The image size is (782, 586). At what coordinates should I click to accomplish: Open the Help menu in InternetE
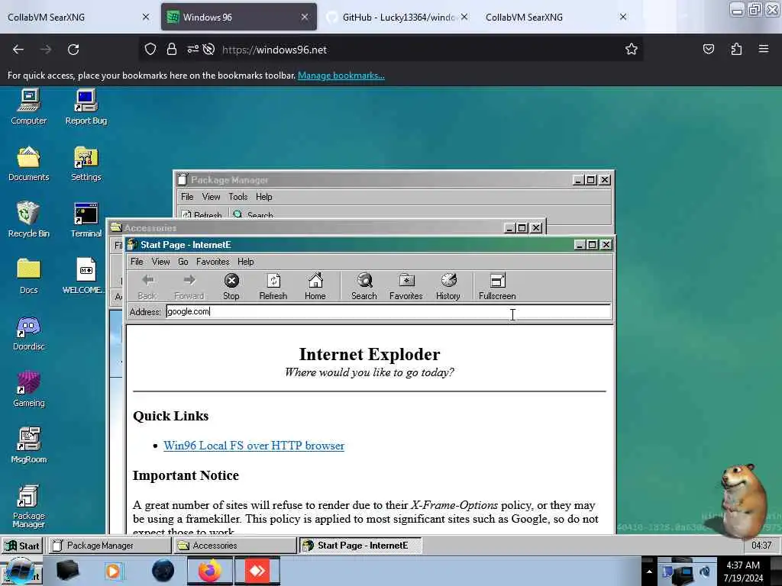point(245,262)
